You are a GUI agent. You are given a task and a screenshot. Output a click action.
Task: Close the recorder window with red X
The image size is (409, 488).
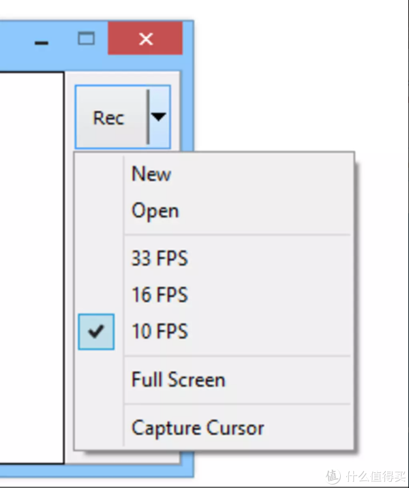coord(145,39)
